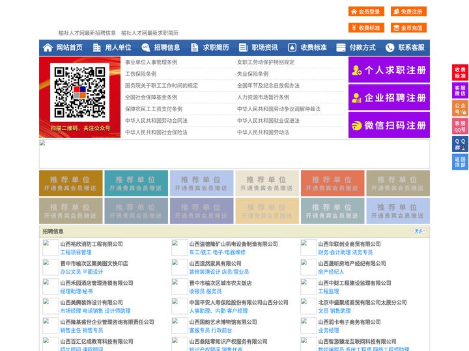Click the icon beside 收费标准 in navigation bar
469x351 pixels.
click(292, 47)
